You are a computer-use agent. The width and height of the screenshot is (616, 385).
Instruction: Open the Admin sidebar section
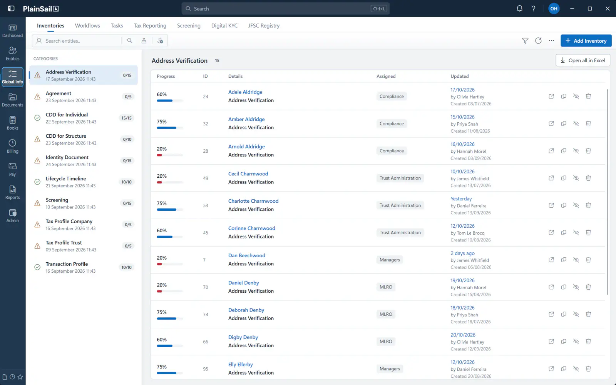click(x=13, y=216)
